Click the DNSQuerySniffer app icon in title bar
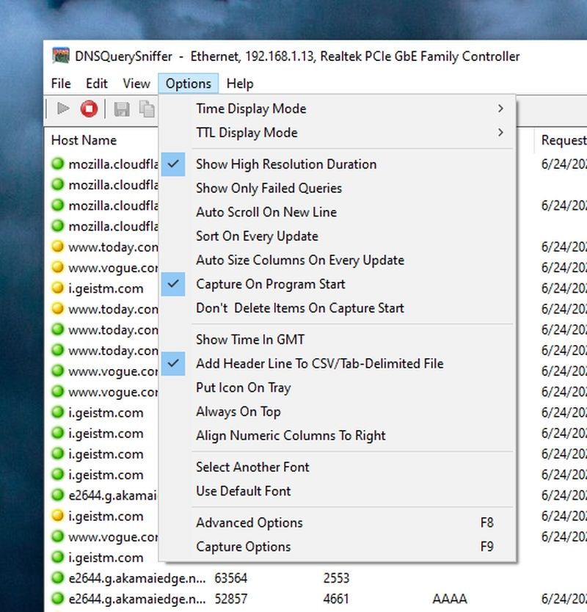587x612 pixels. pyautogui.click(x=61, y=56)
